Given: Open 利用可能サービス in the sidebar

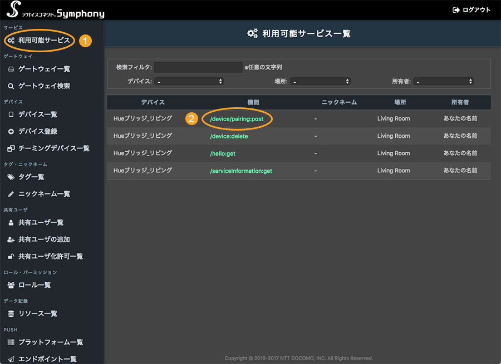Looking at the screenshot, I should click(x=44, y=41).
